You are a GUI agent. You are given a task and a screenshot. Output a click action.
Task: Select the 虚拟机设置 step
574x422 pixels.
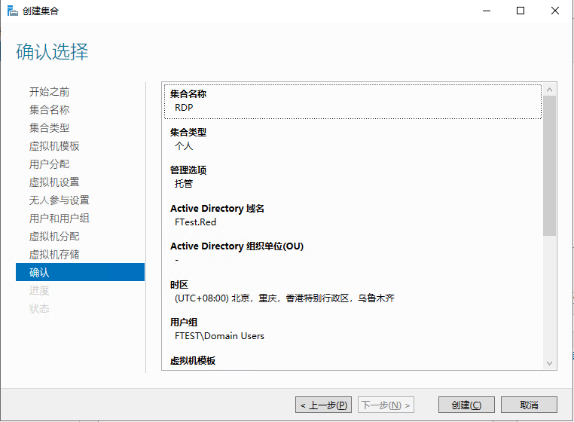[54, 182]
